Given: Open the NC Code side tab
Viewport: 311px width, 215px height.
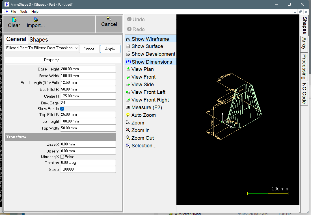Looking at the screenshot, I should [304, 93].
